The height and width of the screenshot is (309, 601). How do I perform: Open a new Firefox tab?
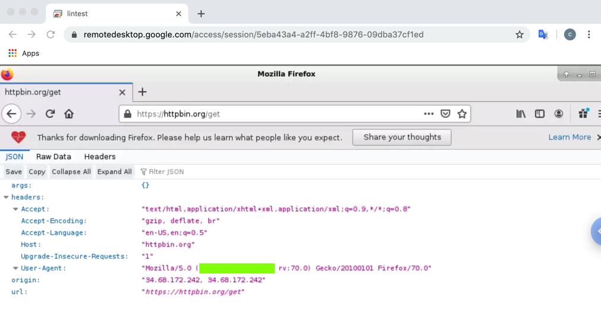point(142,92)
